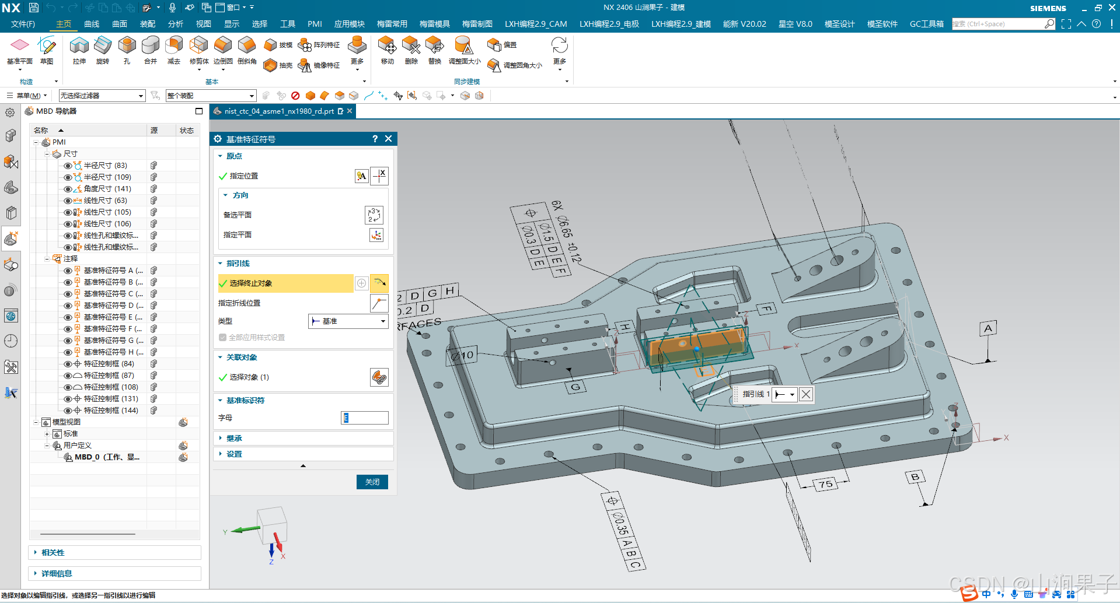Viewport: 1120px width, 603px height.
Task: Click the 指定折线位置 jog position icon
Action: [x=379, y=303]
